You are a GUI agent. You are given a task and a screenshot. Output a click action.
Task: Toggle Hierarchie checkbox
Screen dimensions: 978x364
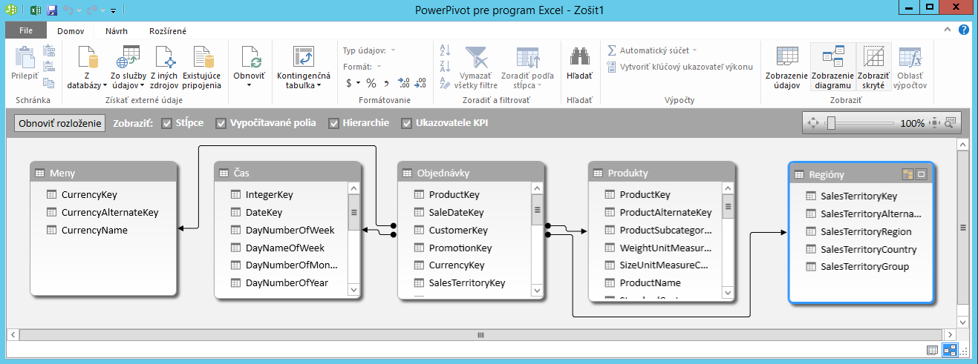pyautogui.click(x=333, y=123)
